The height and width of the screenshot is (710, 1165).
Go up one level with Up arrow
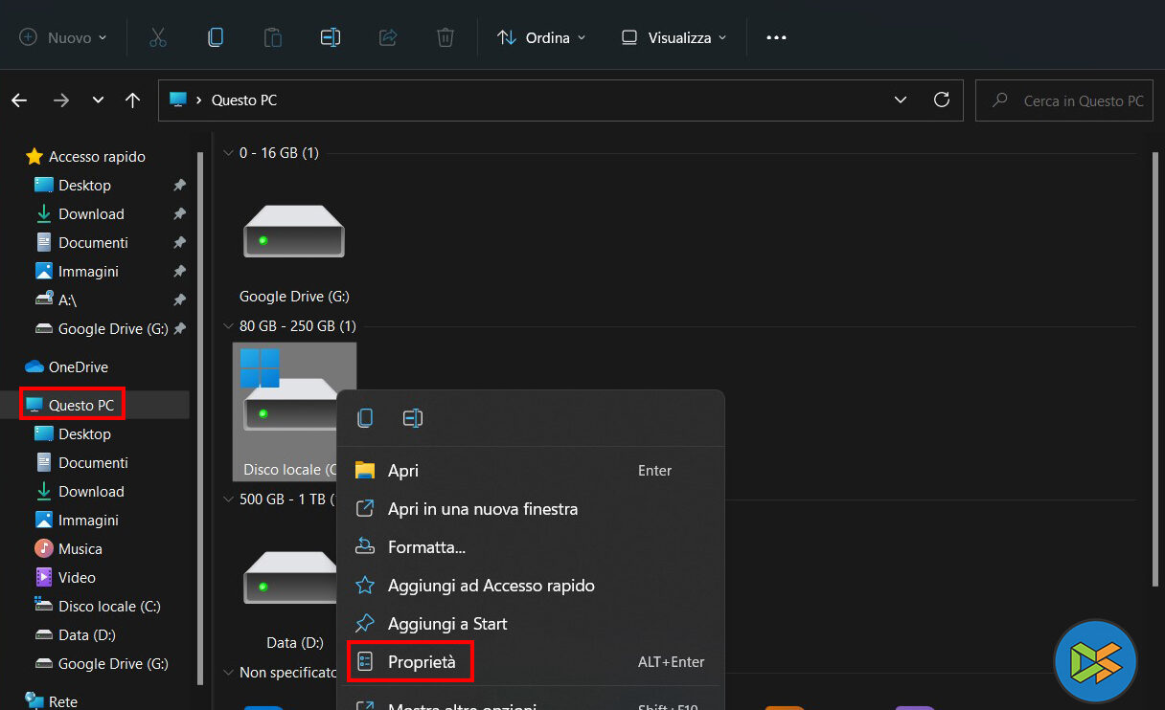tap(133, 100)
